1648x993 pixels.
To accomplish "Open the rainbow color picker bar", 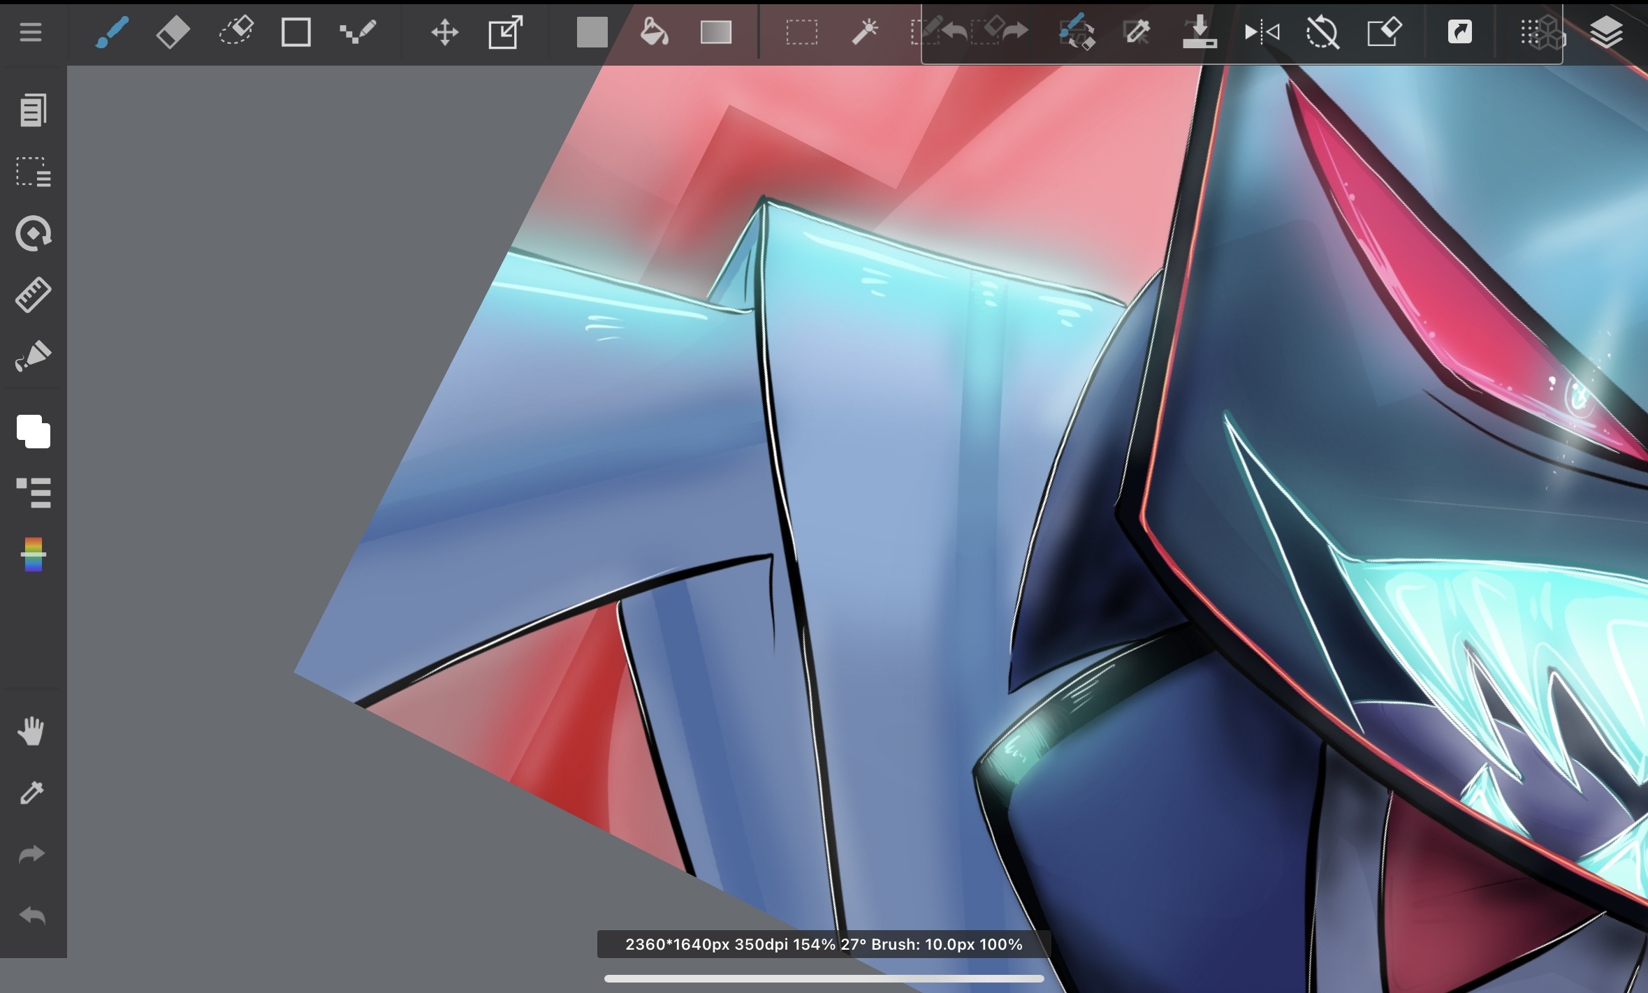I will 33,554.
